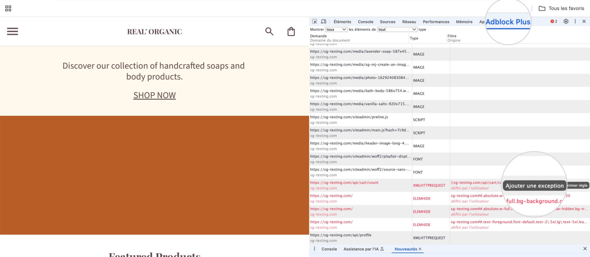Open the apps grid in the bookmarks bar
The width and height of the screenshot is (590, 257).
8,8
